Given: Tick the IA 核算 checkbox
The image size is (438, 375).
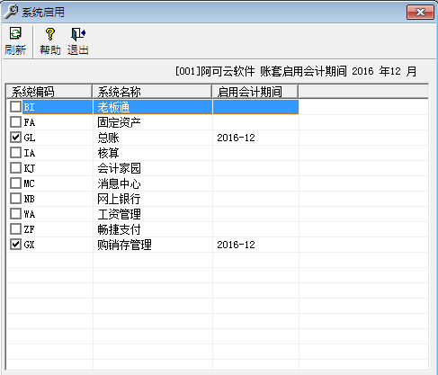Looking at the screenshot, I should (15, 153).
